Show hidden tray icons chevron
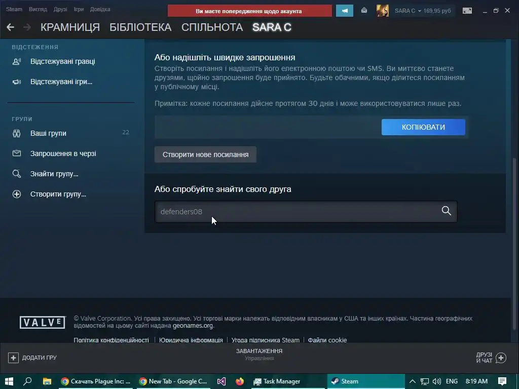Image resolution: width=519 pixels, height=389 pixels. [413, 381]
